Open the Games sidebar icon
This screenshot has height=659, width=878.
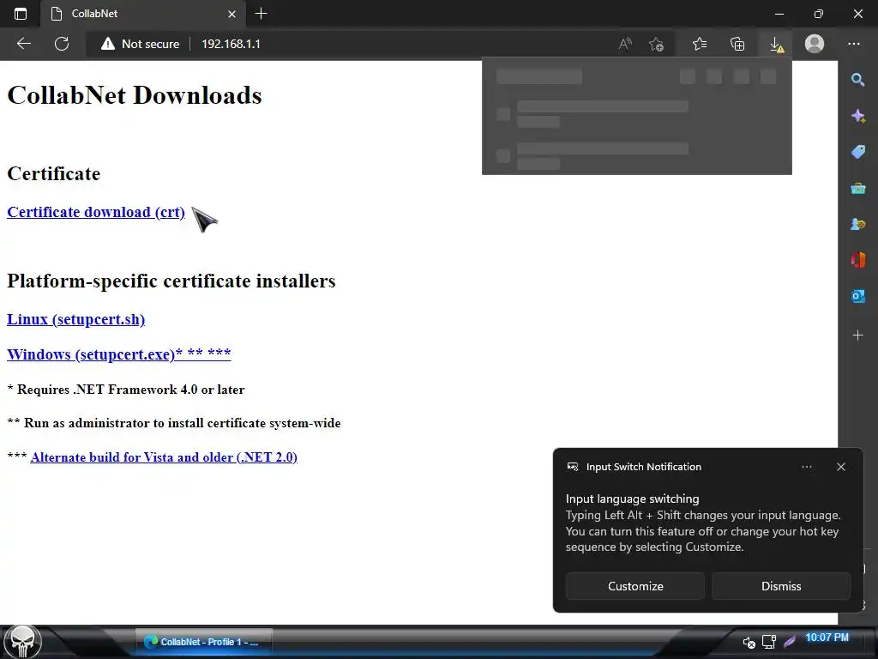click(857, 224)
